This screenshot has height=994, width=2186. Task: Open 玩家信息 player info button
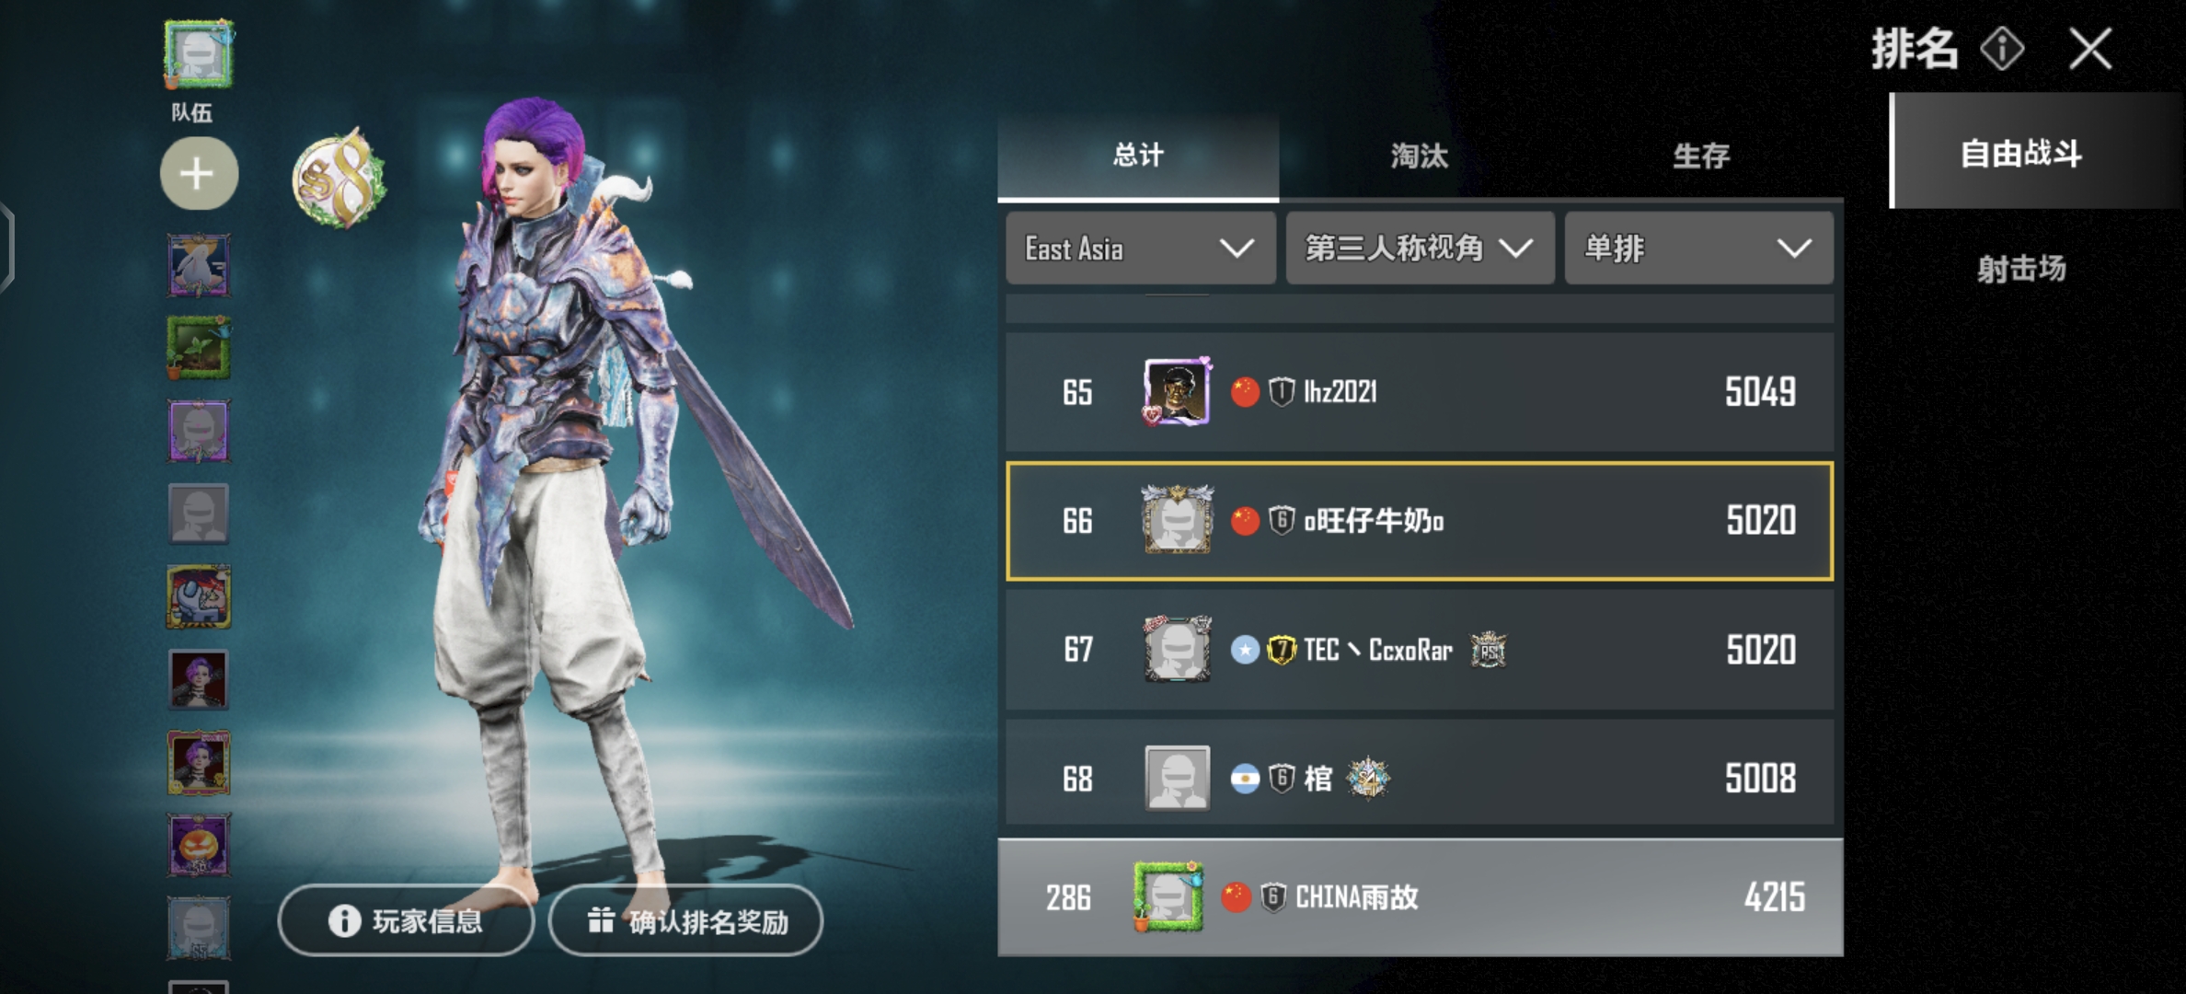(406, 920)
